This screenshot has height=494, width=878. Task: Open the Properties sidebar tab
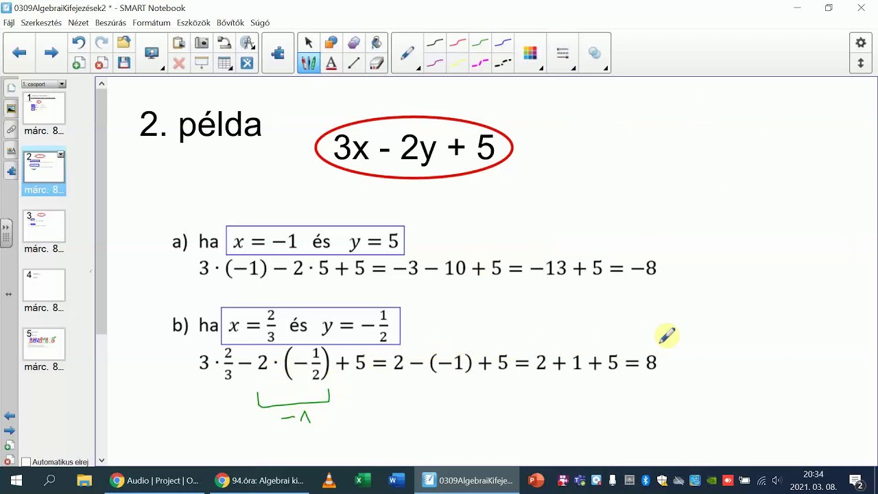(11, 150)
